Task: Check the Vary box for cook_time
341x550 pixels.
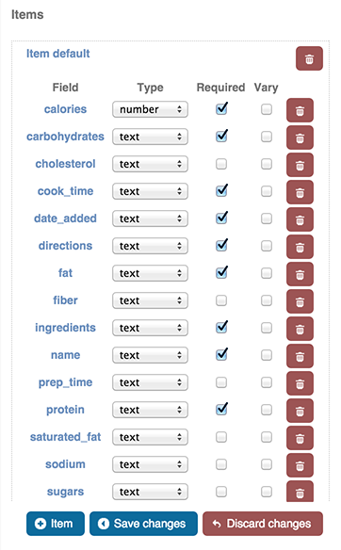Action: coord(267,191)
